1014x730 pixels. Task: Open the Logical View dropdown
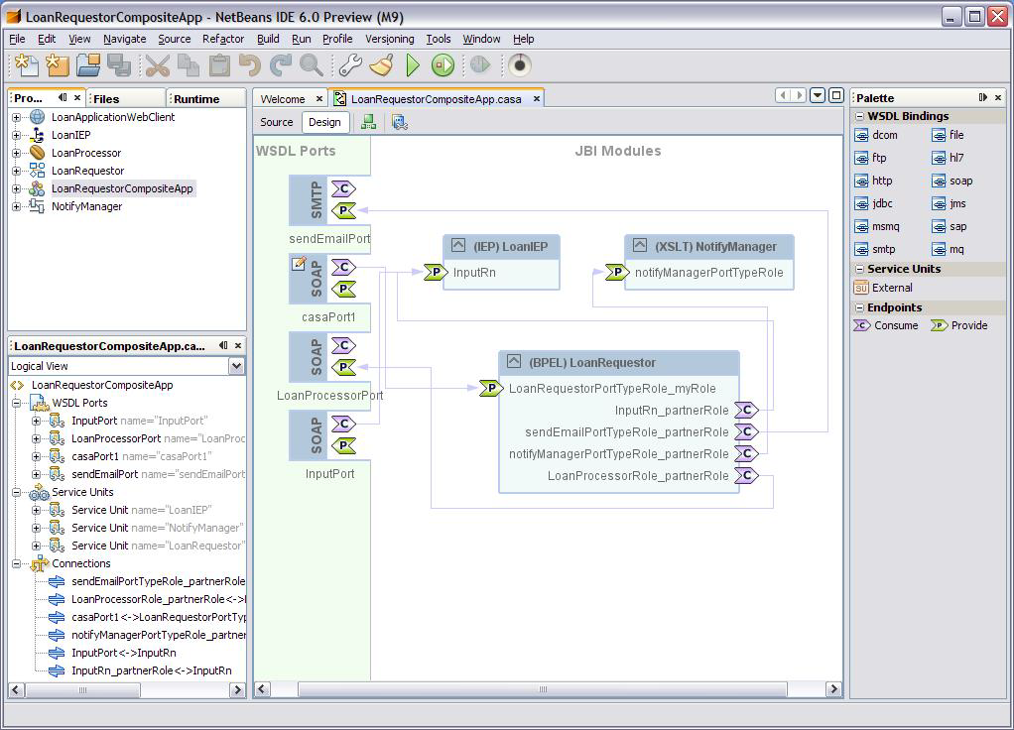[237, 366]
